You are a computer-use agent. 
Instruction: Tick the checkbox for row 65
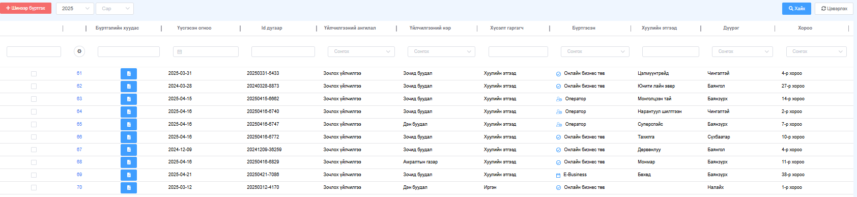tap(34, 124)
